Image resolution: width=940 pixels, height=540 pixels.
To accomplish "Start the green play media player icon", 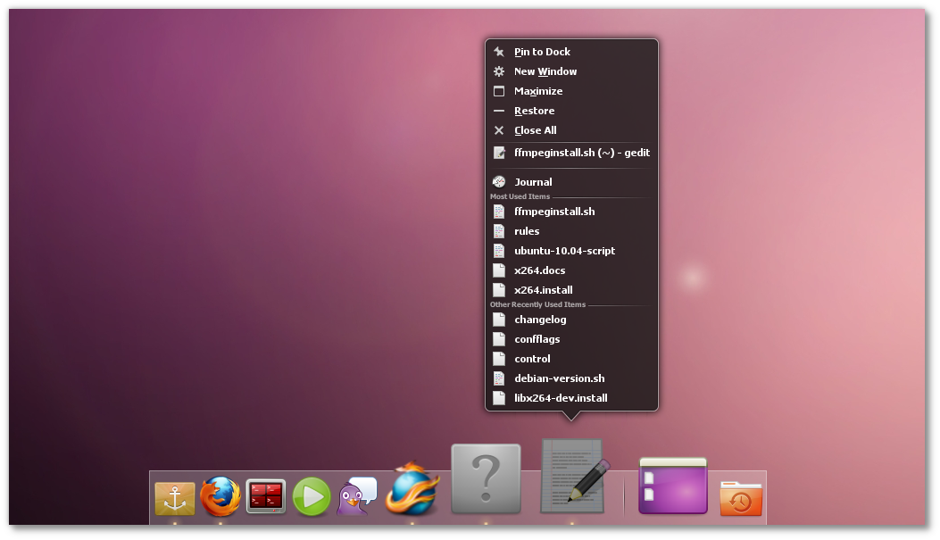I will click(x=312, y=496).
